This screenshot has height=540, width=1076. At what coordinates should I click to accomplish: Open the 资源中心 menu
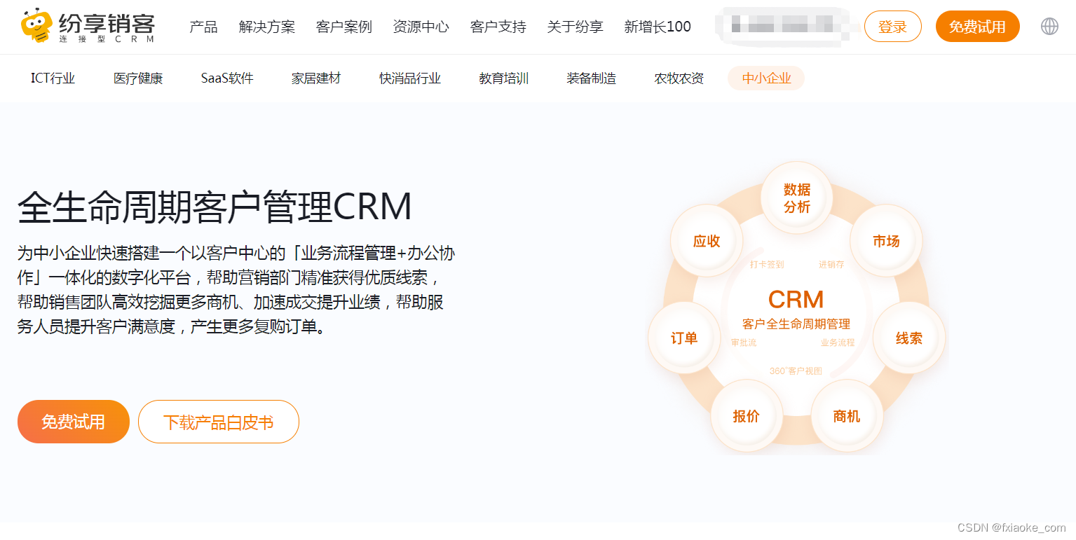click(x=421, y=27)
